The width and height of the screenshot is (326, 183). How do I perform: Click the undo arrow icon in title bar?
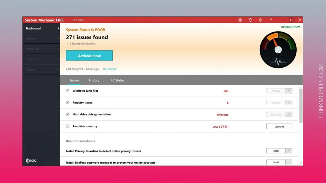point(250,20)
